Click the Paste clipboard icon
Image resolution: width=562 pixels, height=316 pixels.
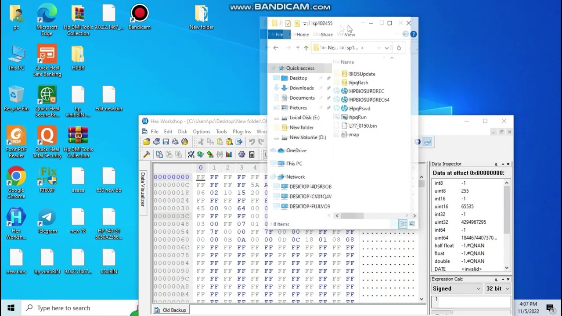[220, 142]
